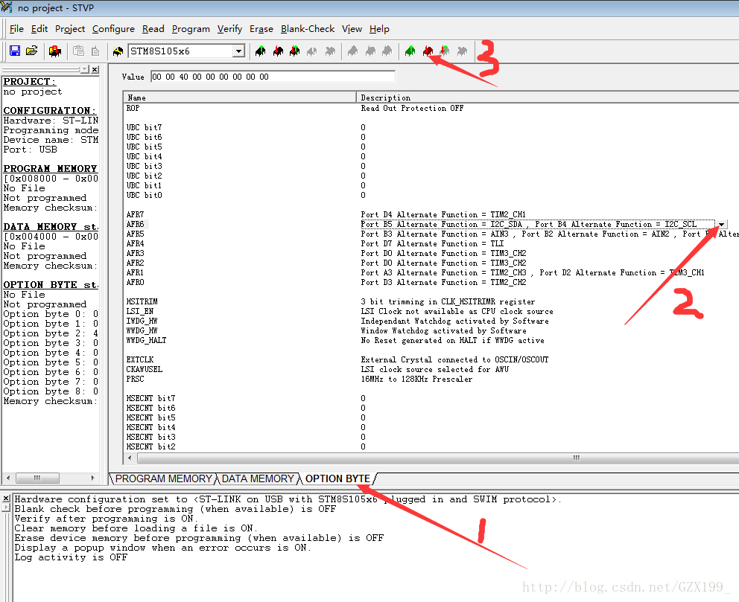Image resolution: width=739 pixels, height=602 pixels.
Task: Click the greyed-out document icon next to Paste
Action: coord(95,51)
